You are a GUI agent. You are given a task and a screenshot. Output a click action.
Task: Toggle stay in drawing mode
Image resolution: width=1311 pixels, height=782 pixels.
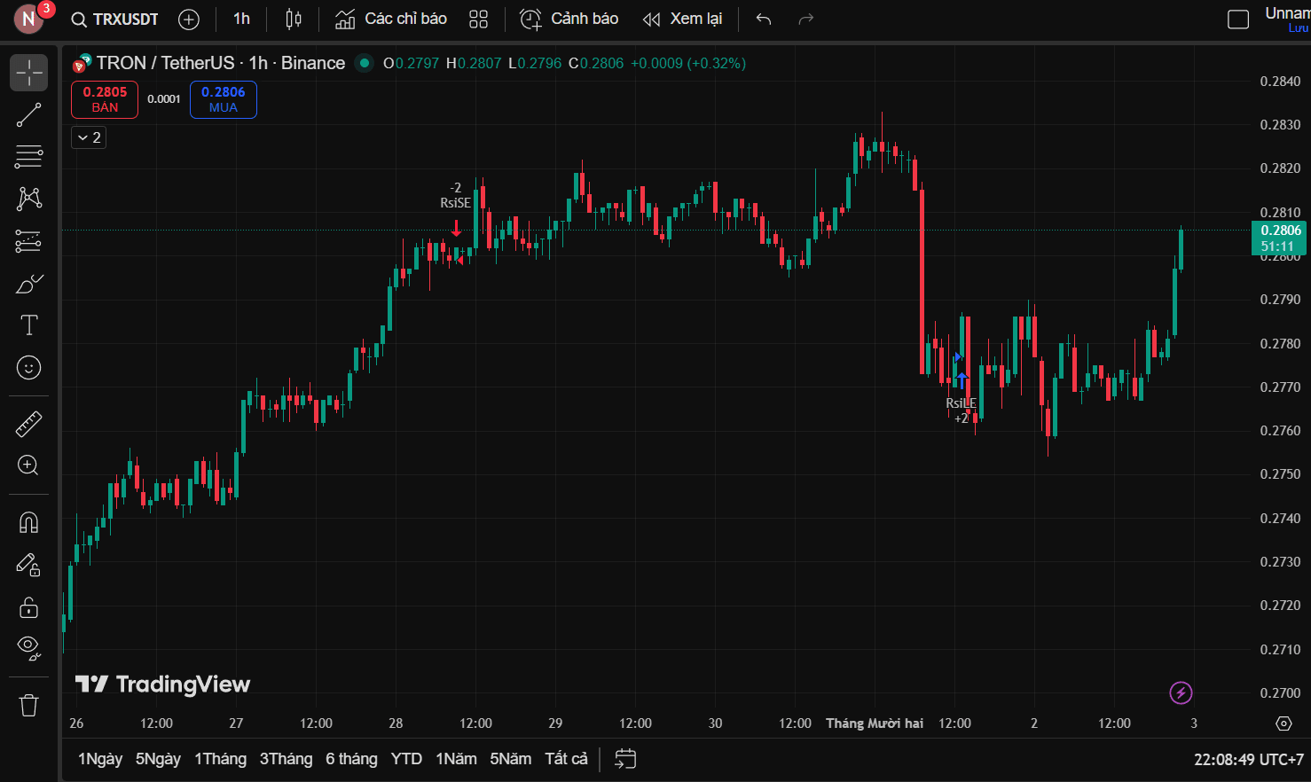pos(28,565)
